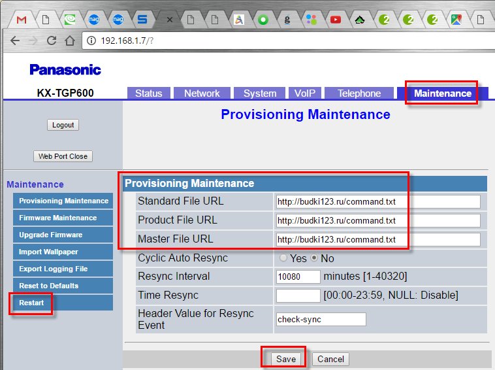495x370 pixels.
Task: Focus the Resync Interval input box
Action: pos(298,277)
